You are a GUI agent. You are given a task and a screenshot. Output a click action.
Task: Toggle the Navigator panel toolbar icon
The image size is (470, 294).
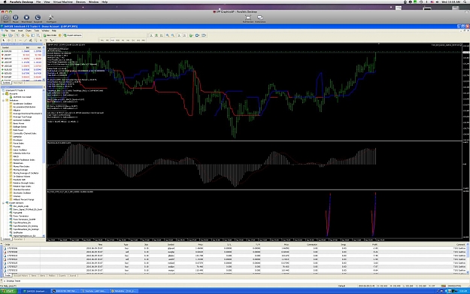(x=28, y=35)
